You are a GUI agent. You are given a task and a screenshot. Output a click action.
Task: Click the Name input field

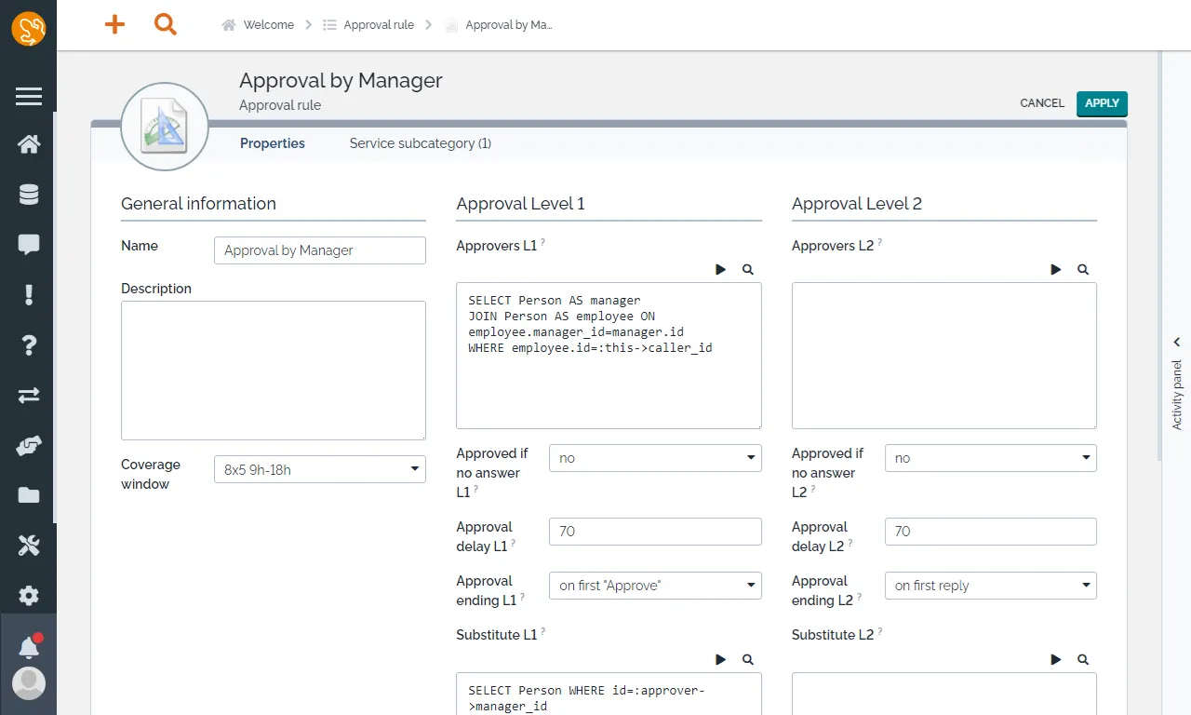click(x=319, y=250)
